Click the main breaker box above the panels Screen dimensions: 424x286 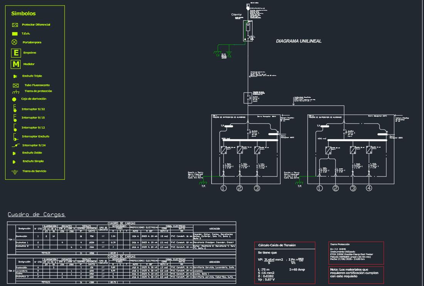click(248, 98)
